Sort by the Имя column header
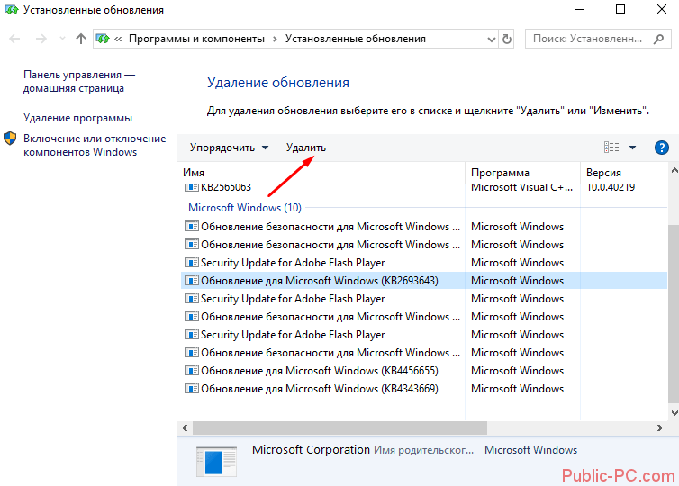Viewport: 679px width, 486px height. coord(194,173)
